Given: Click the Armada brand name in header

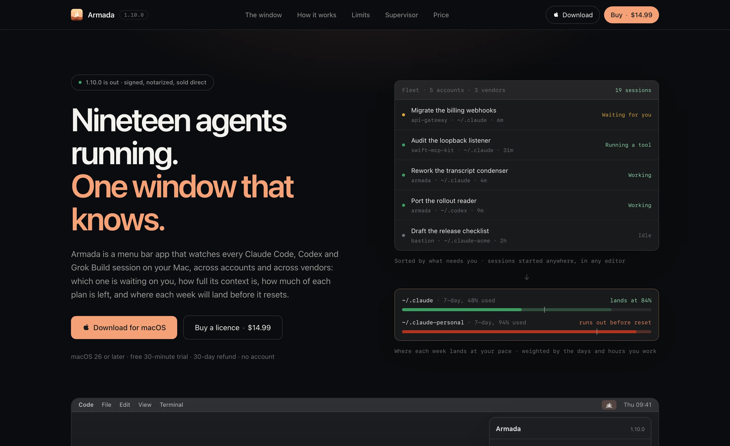Looking at the screenshot, I should [x=101, y=15].
